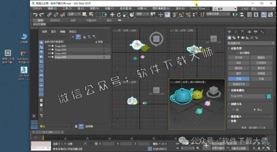Open the 标准基本体 category dropdown

251,43
